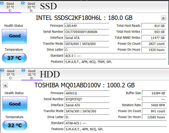Click the 1929 hours Power On Hours value
169x133 pixels.
154,50
